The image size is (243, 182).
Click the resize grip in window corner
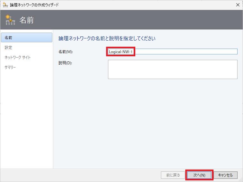coord(241,180)
